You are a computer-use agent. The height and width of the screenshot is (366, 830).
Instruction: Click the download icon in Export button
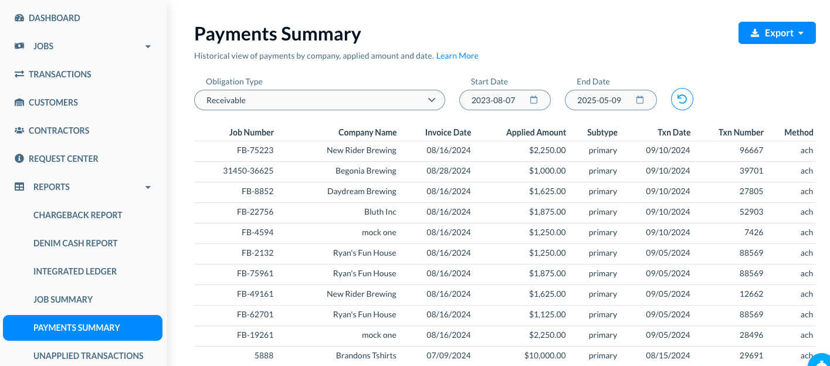pyautogui.click(x=755, y=33)
